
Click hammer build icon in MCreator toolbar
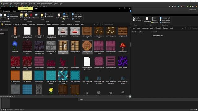click(184, 6)
